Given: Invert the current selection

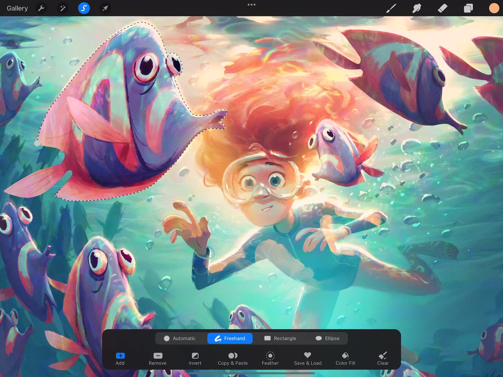Looking at the screenshot, I should tap(195, 358).
